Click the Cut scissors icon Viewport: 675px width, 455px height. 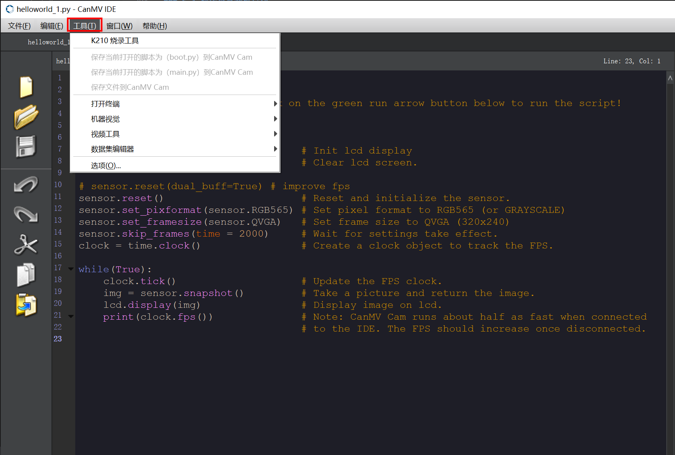pyautogui.click(x=26, y=244)
